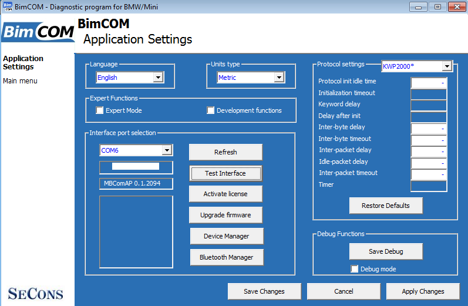Select Application Settings in the sidebar
Screen dimensions: 468x306
point(23,62)
